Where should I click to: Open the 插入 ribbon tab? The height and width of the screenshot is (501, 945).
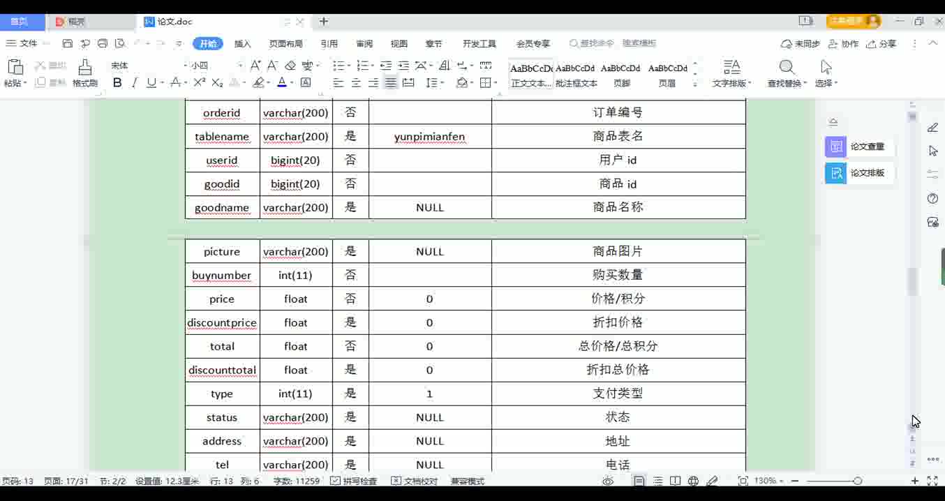(242, 43)
